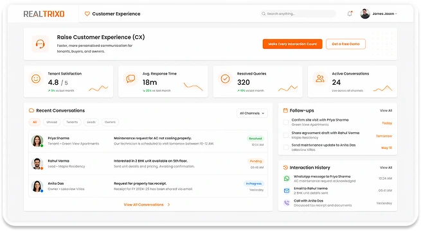Click Rahul Verma's avatar in conversations

tap(37, 164)
